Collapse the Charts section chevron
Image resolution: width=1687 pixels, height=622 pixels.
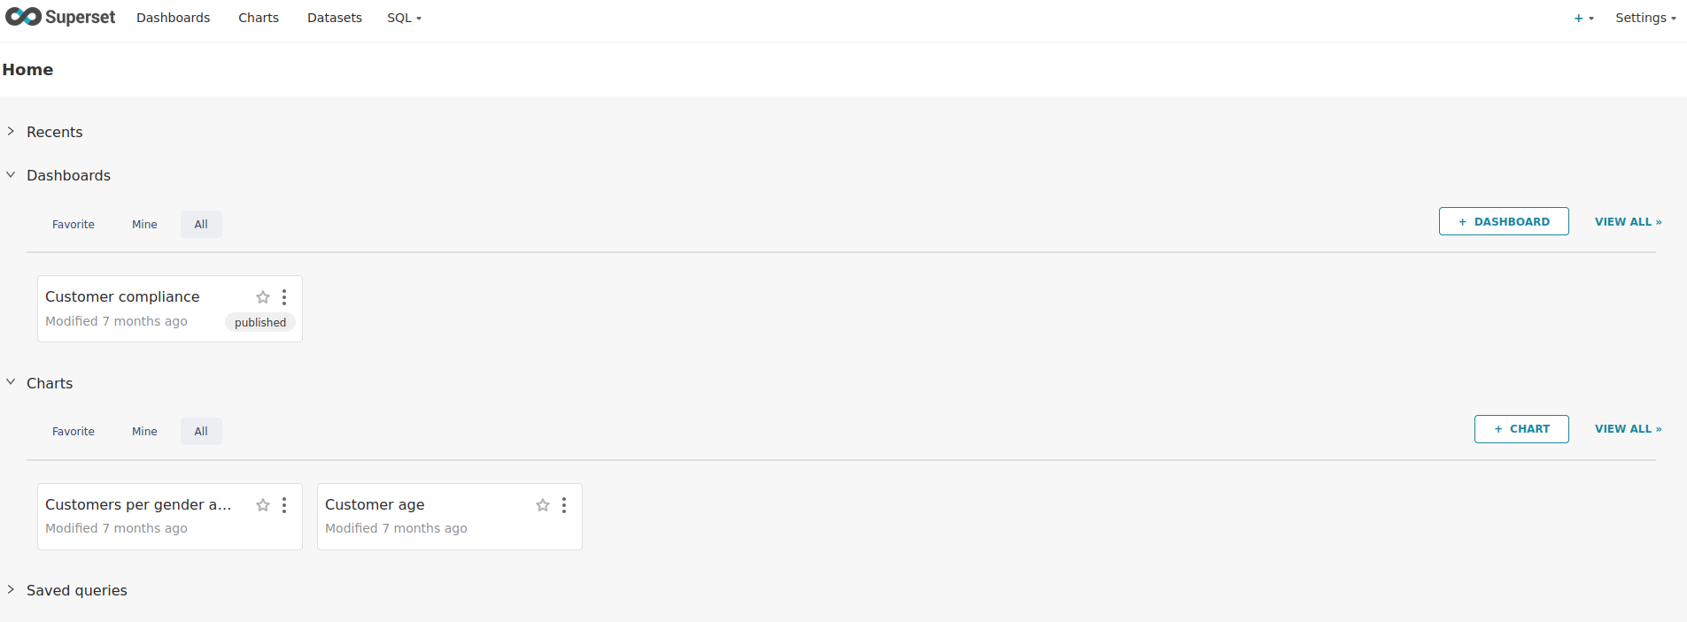[11, 382]
